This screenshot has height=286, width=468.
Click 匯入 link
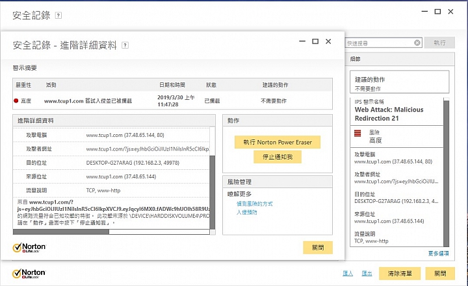click(x=348, y=273)
